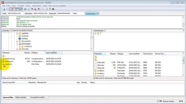Click the Password input field

click(x=65, y=13)
